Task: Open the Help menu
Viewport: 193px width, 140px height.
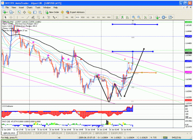Action: click(x=56, y=7)
